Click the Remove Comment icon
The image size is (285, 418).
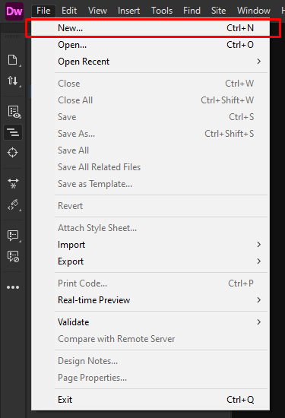[x=13, y=256]
